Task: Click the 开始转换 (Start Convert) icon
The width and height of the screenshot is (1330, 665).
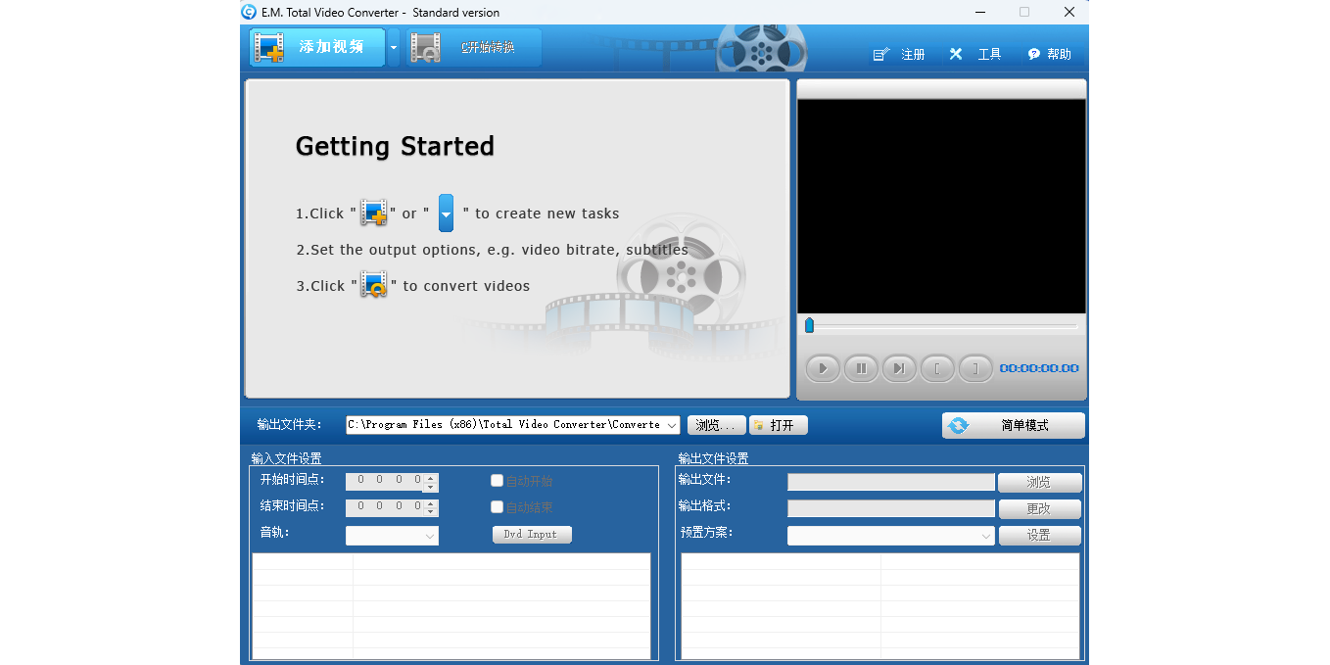Action: pyautogui.click(x=426, y=46)
